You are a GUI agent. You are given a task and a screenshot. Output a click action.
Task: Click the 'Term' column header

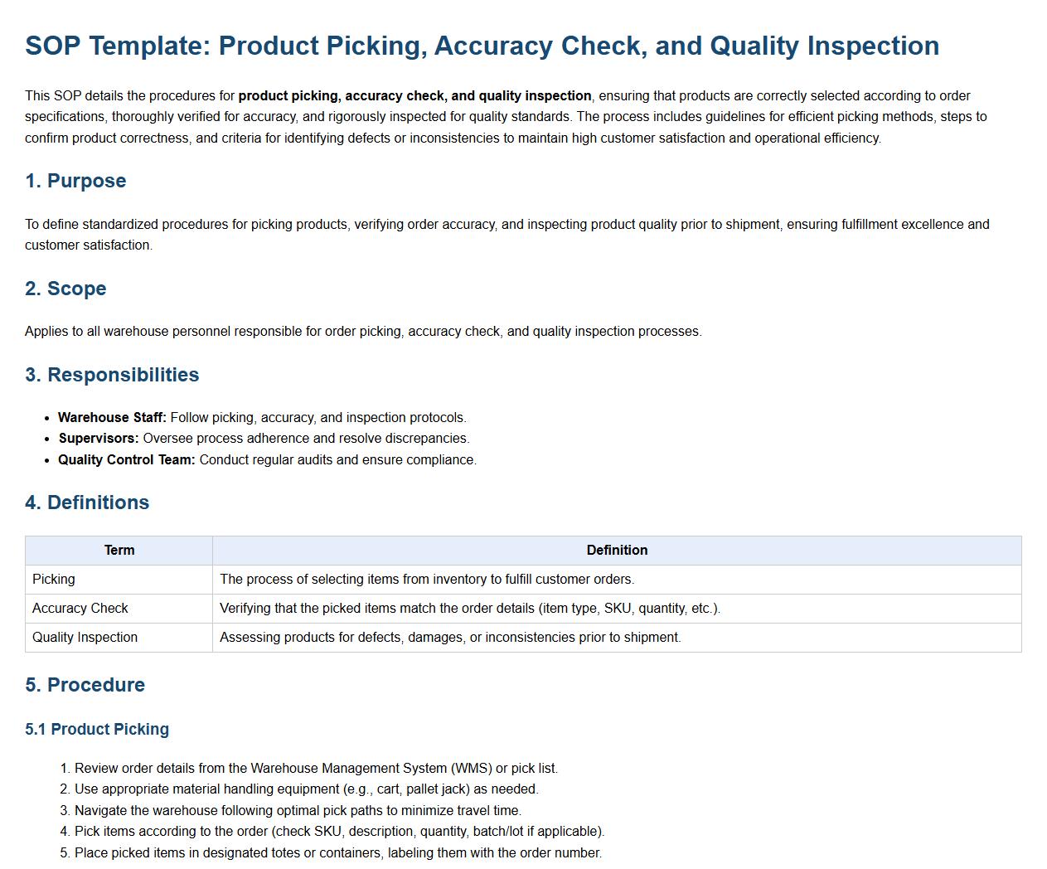pos(119,551)
